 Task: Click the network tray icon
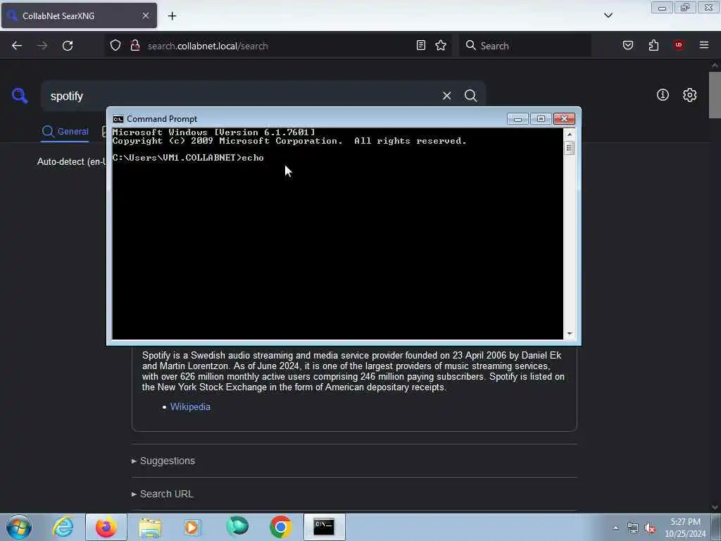pos(633,528)
